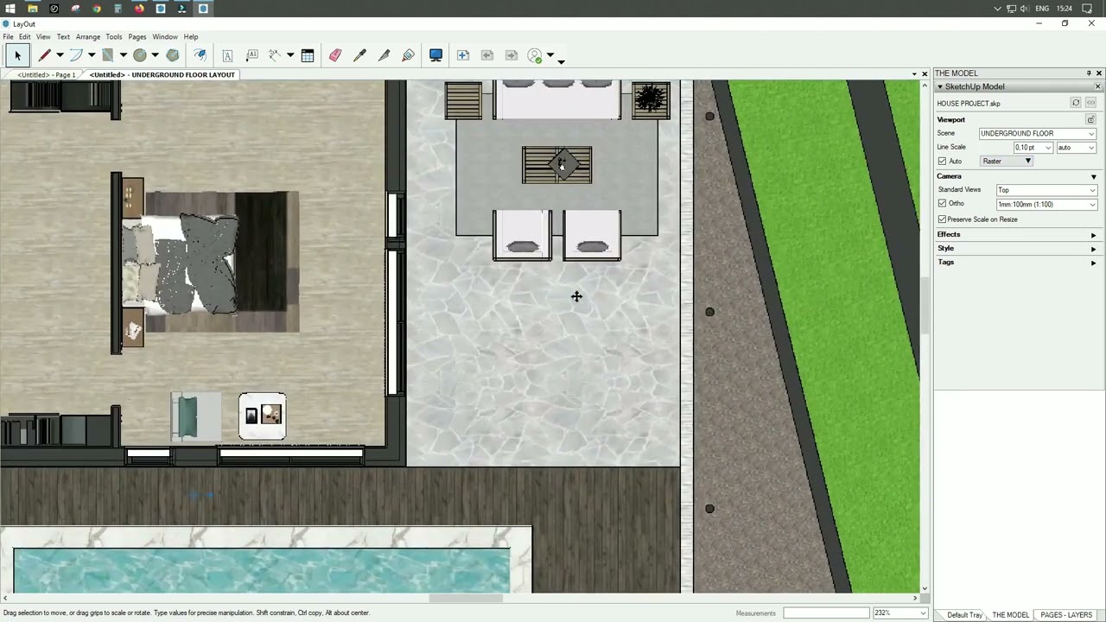The width and height of the screenshot is (1106, 622).
Task: Open the Windows Start button
Action: coord(10,9)
